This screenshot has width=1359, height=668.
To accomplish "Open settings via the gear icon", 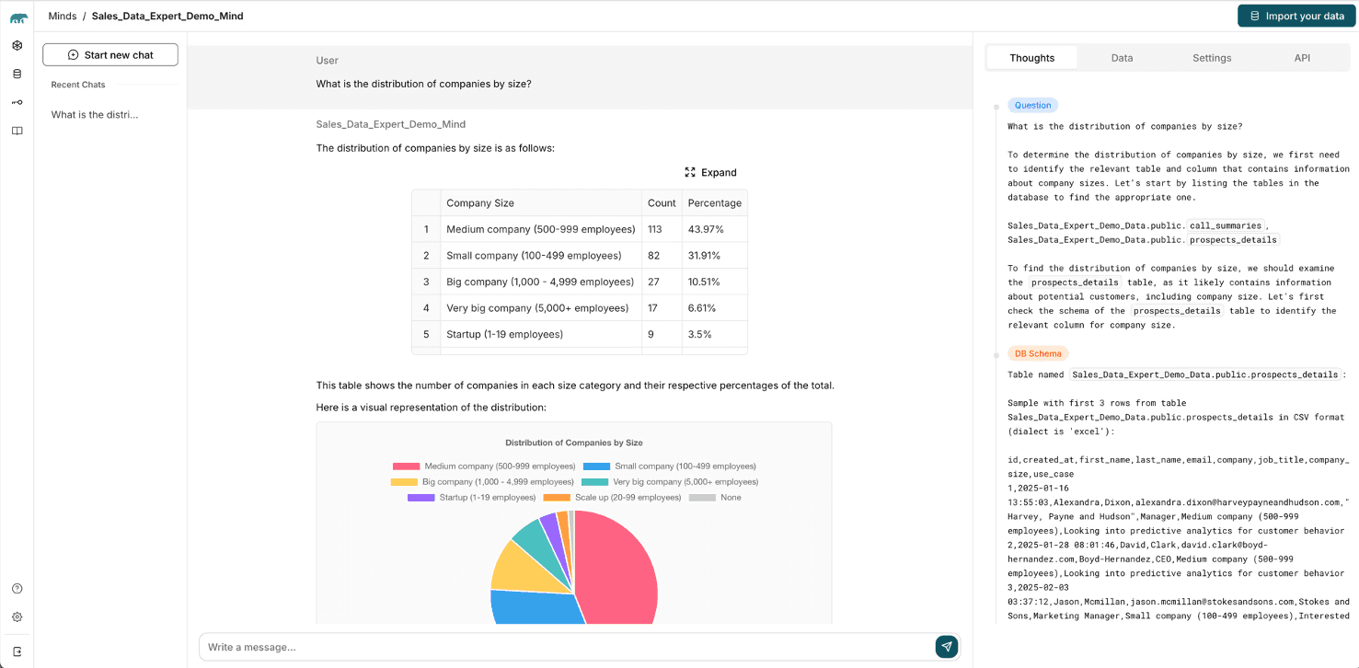I will (17, 616).
